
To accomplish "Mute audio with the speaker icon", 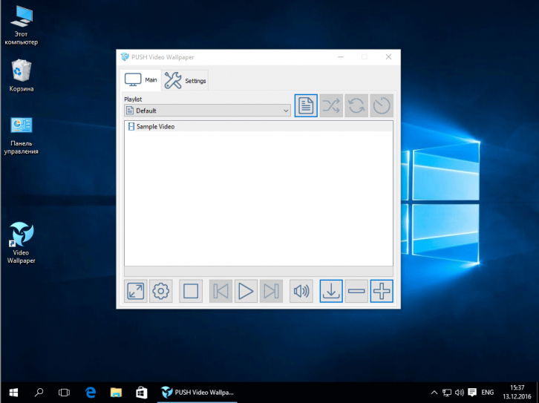I will pos(301,291).
